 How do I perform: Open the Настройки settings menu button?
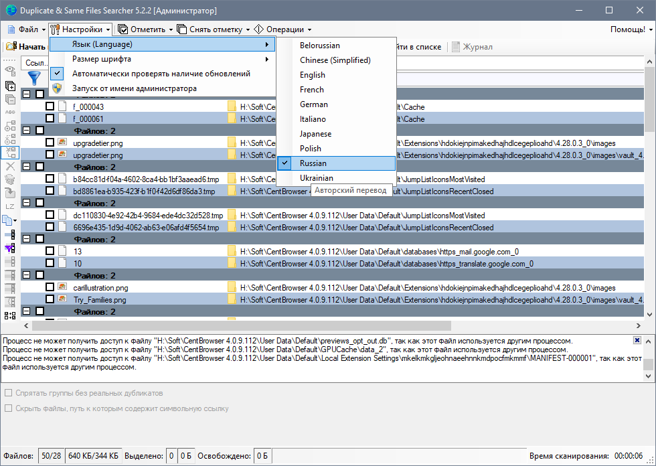coord(80,29)
